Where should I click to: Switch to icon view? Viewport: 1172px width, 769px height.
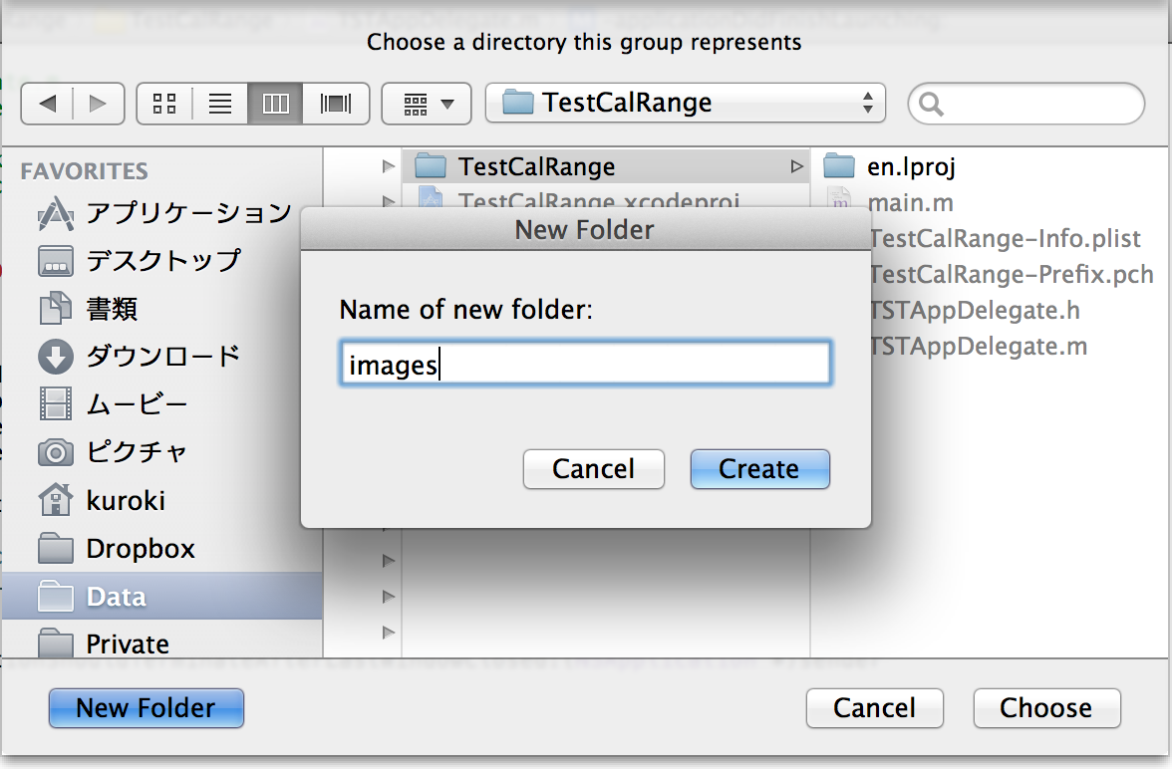tap(164, 104)
